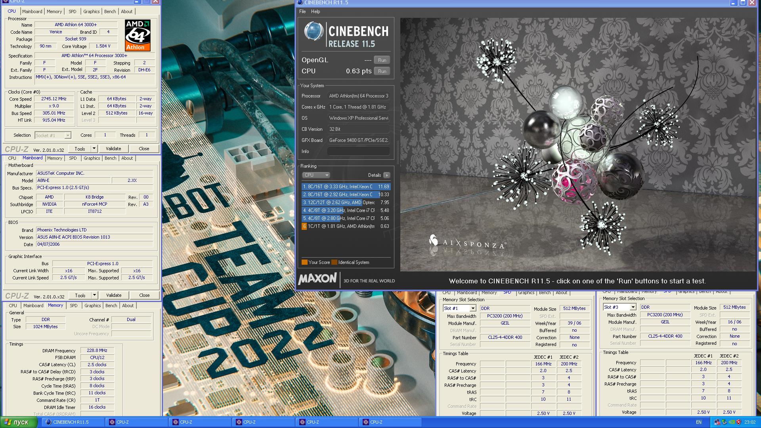Activate the fourth CPU-Z taskbar button
Viewport: 761px width, 428px height.
pos(327,422)
